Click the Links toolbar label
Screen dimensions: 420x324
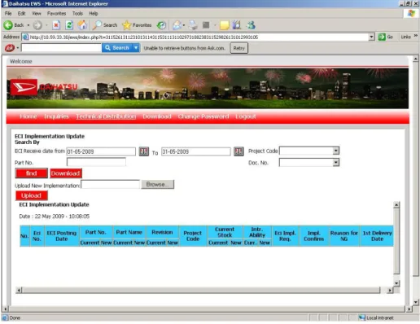[x=406, y=37]
